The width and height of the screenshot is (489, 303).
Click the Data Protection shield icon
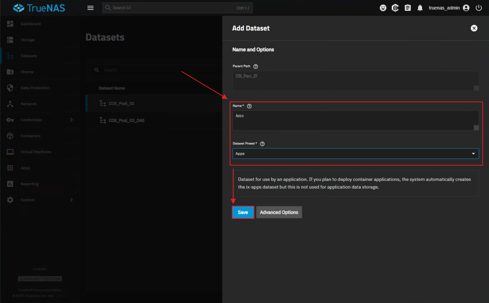coord(10,88)
